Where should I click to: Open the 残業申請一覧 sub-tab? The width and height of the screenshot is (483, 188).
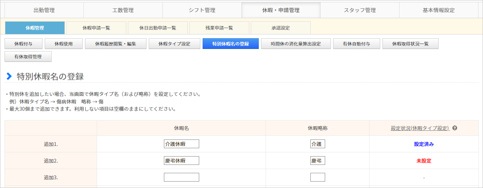[219, 28]
